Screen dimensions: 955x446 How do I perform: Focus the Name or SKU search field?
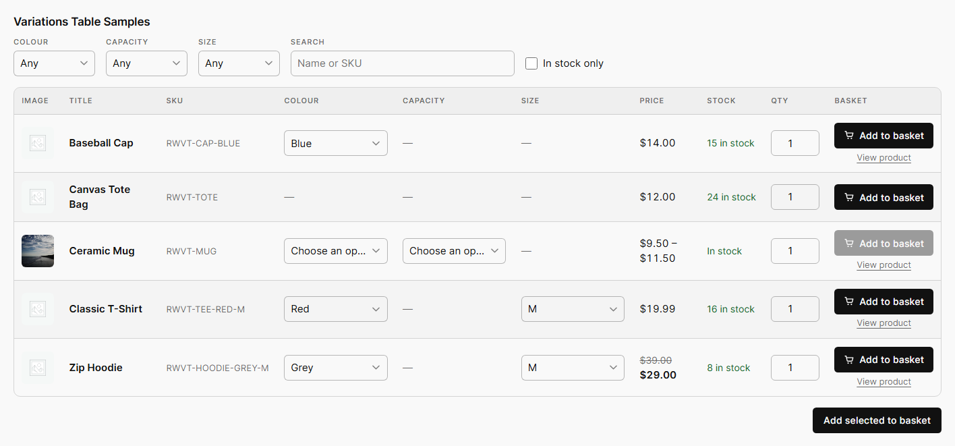pyautogui.click(x=403, y=63)
